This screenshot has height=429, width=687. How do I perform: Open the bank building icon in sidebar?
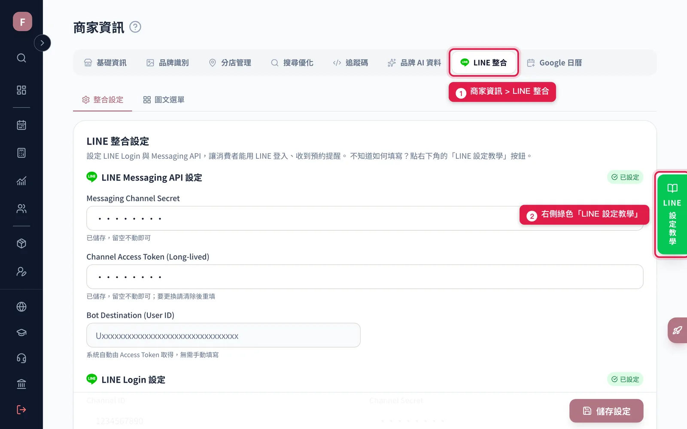coord(21,384)
